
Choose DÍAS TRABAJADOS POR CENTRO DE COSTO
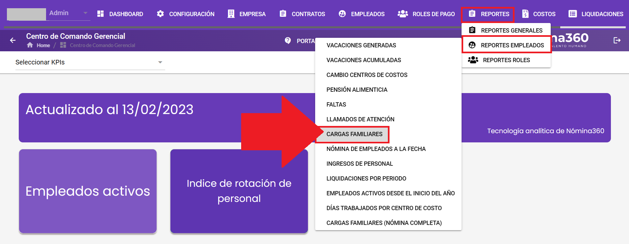tap(388, 208)
